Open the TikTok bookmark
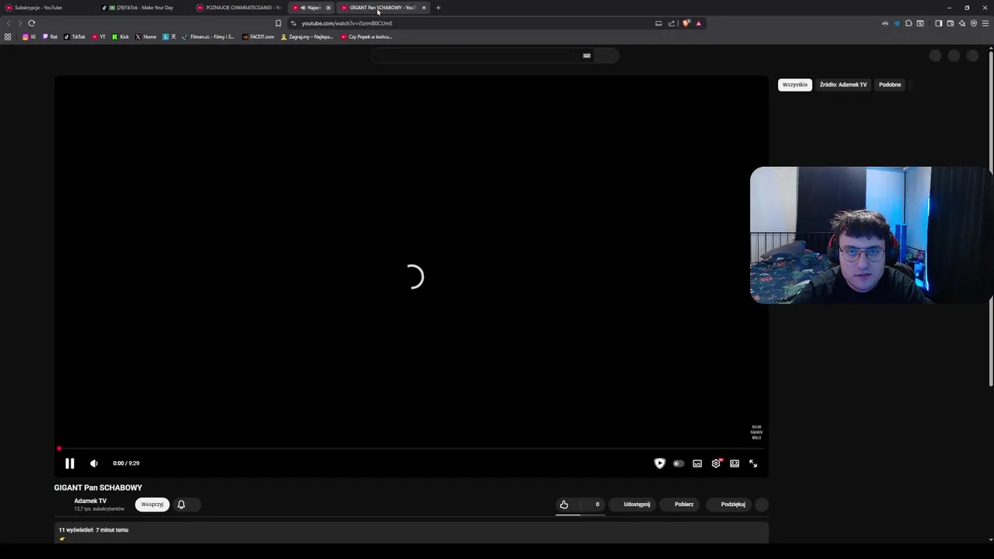 click(x=75, y=36)
